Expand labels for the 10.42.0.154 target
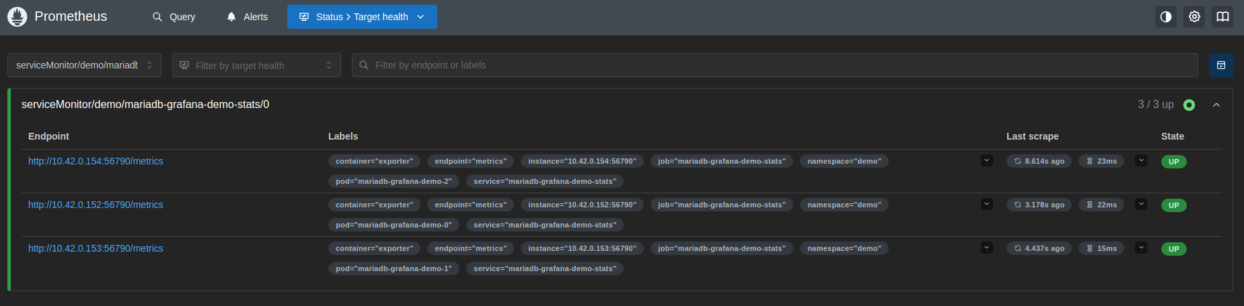This screenshot has width=1244, height=306. 987,160
